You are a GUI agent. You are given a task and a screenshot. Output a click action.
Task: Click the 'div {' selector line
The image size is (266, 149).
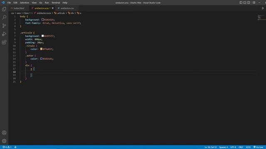click(x=29, y=65)
